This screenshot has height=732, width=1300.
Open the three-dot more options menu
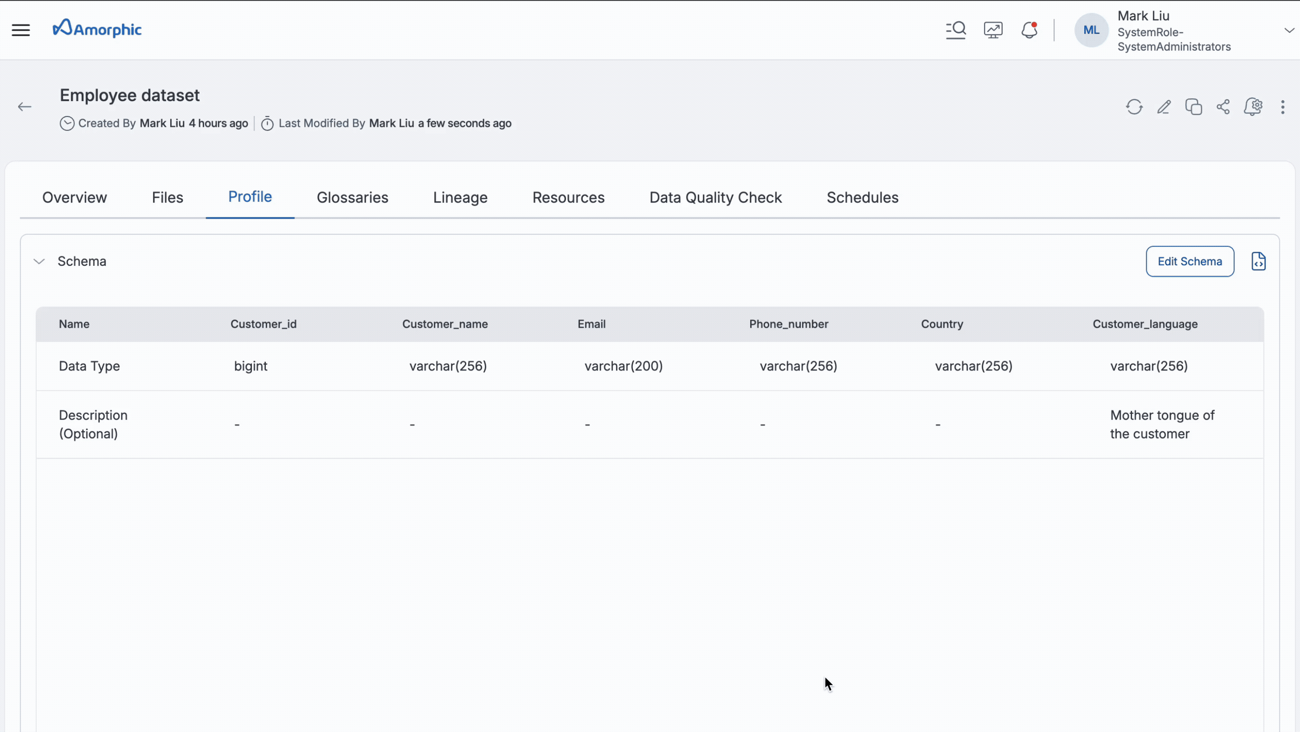[1282, 107]
